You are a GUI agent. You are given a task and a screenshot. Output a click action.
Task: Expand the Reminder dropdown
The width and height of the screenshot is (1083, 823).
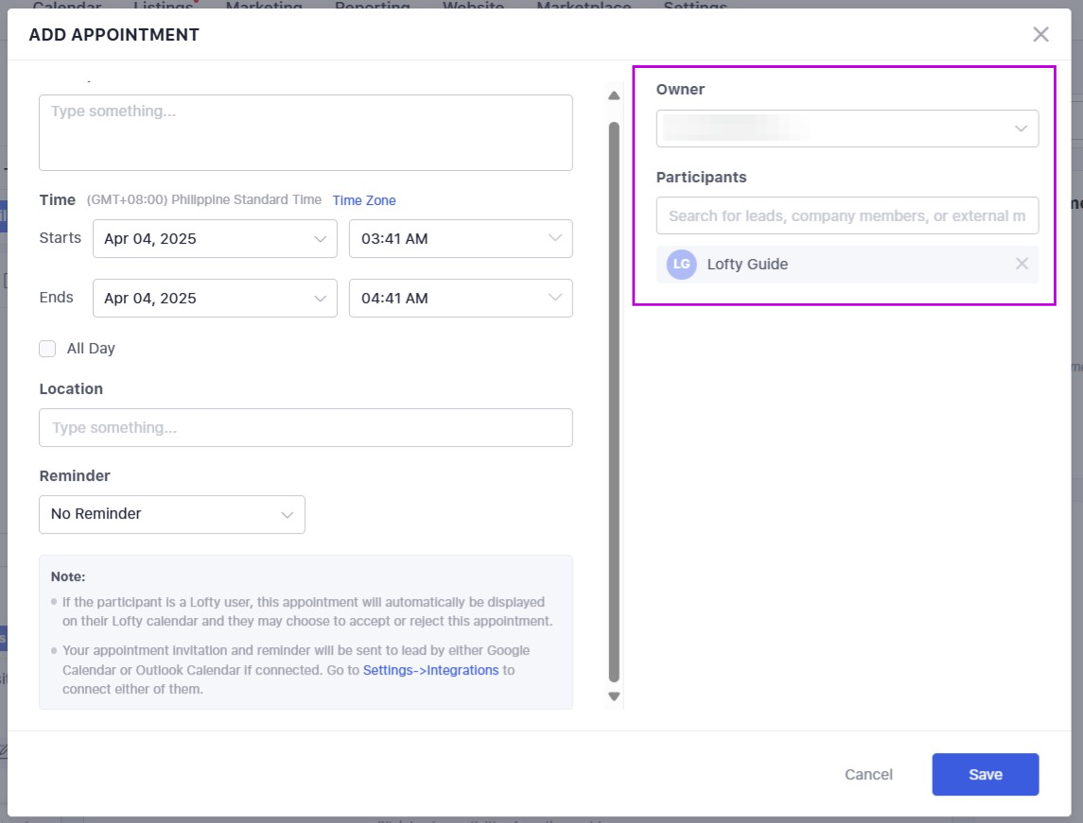pyautogui.click(x=172, y=514)
